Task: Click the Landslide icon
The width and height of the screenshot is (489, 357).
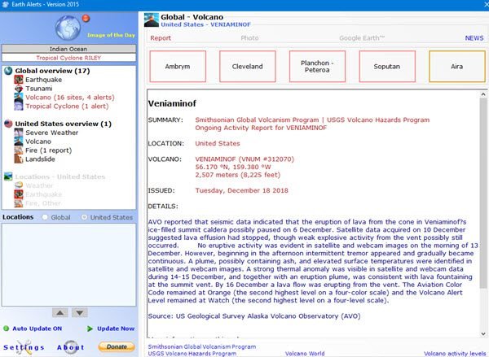Action: tap(19, 159)
